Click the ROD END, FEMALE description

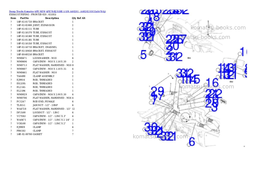tap(44, 102)
